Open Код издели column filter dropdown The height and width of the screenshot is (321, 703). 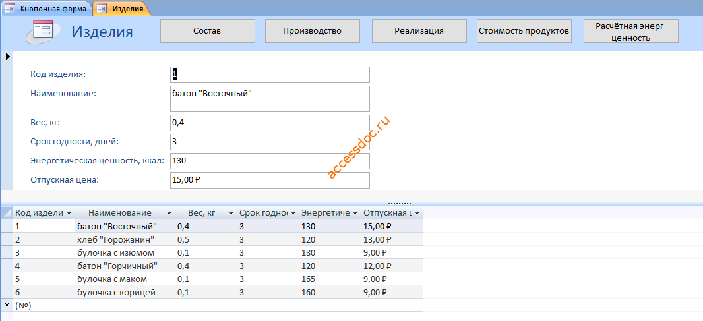69,213
